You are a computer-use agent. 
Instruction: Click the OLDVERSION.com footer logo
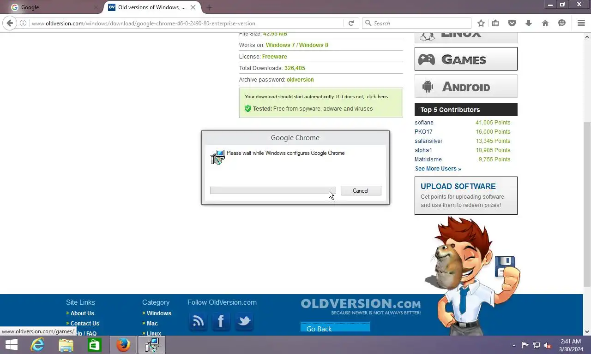(x=361, y=307)
